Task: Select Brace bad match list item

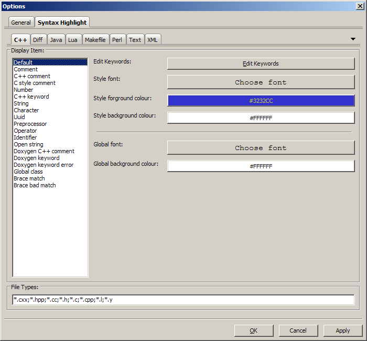Action: point(35,185)
